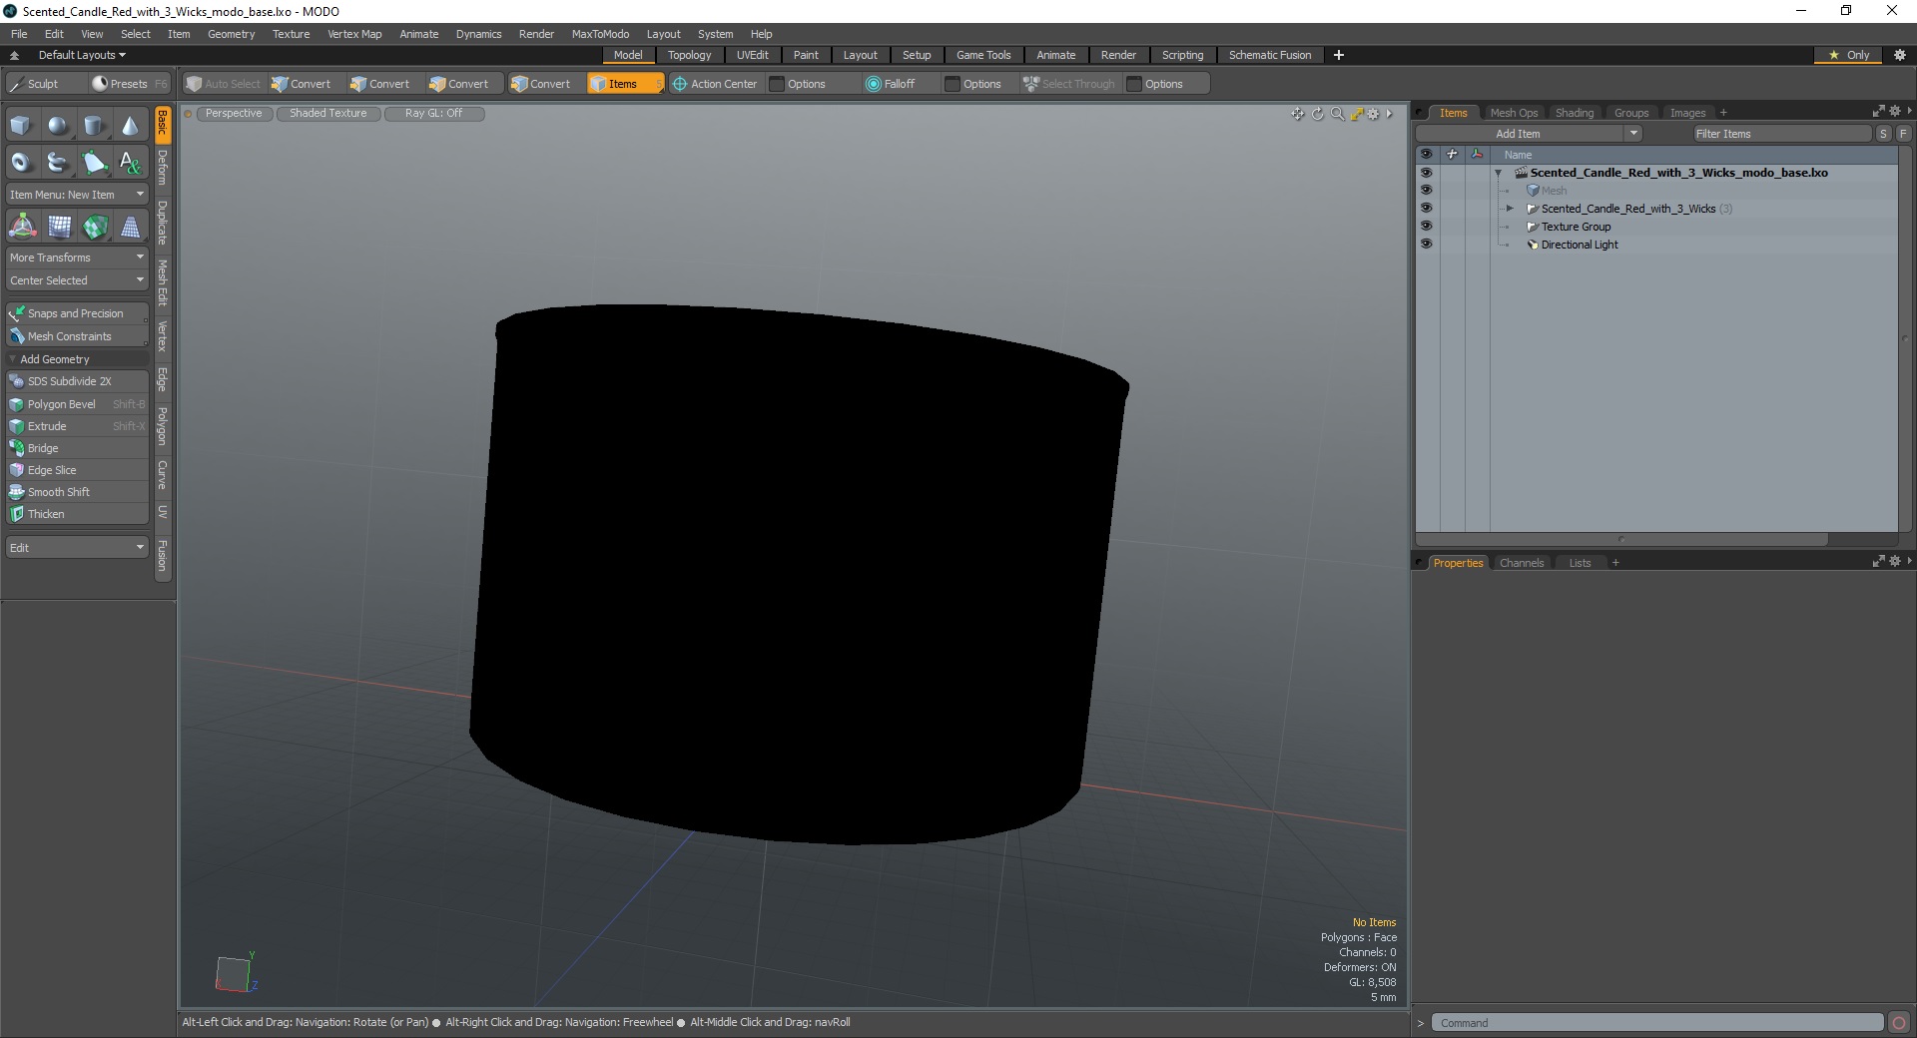Switch to the Mesh Ops tab
The width and height of the screenshot is (1917, 1038).
coord(1514,113)
